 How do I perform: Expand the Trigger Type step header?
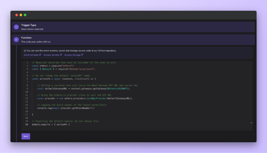point(133,27)
